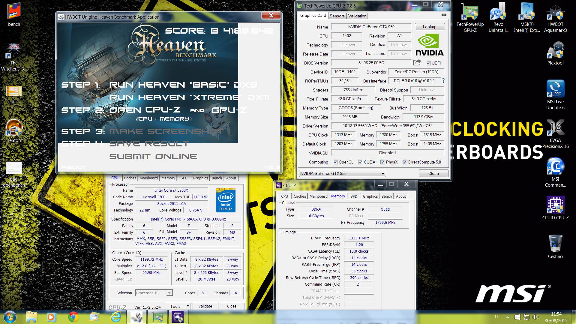This screenshot has width=576, height=324.
Task: Click ABOUT in HWBOT Heaven window
Action: pos(74,167)
